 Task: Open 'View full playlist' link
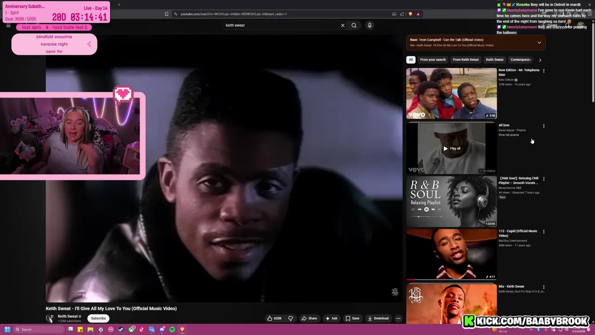coord(509,135)
